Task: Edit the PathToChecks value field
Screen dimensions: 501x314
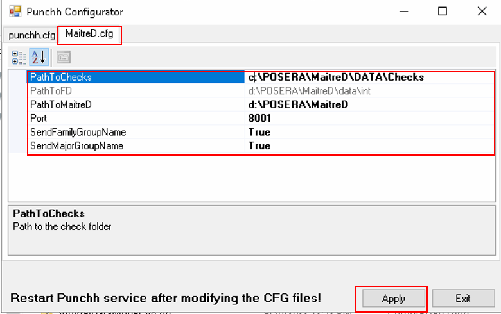Action: (369, 78)
